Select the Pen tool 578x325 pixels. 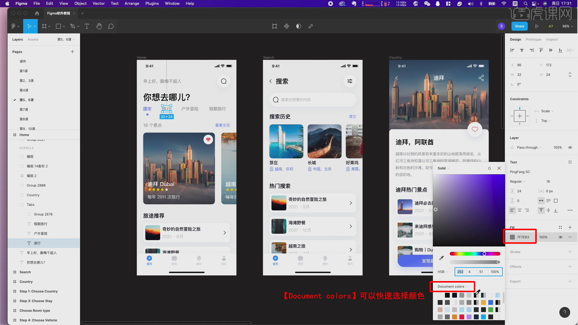click(x=73, y=26)
